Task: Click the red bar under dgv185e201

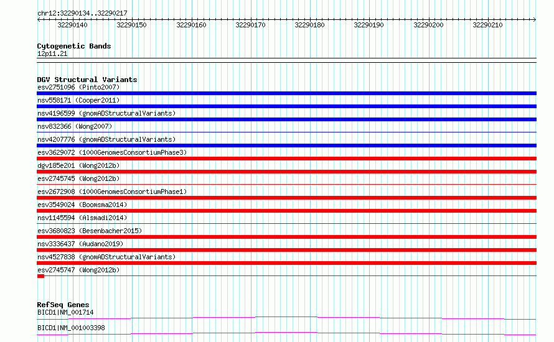Action: pos(286,172)
